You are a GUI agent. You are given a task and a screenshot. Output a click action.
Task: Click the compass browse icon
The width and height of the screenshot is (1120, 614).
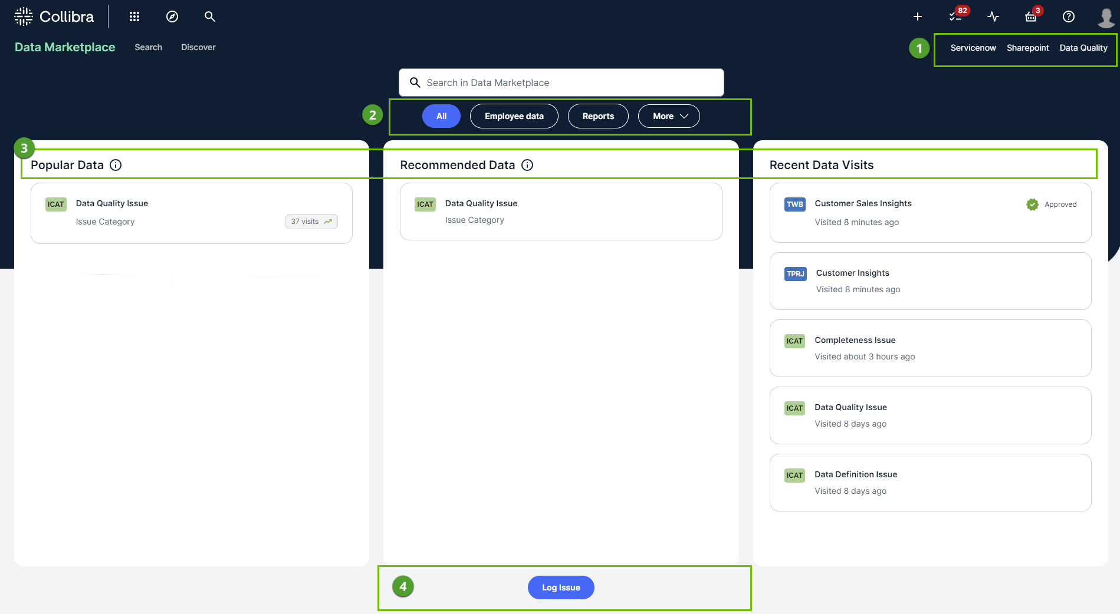(x=172, y=16)
